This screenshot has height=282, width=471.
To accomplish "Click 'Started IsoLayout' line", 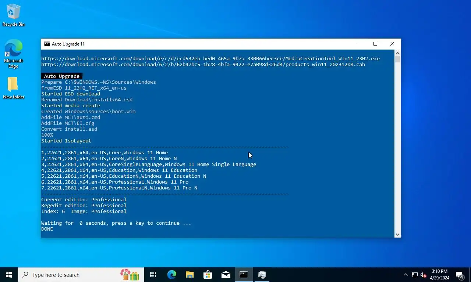I will 66,141.
